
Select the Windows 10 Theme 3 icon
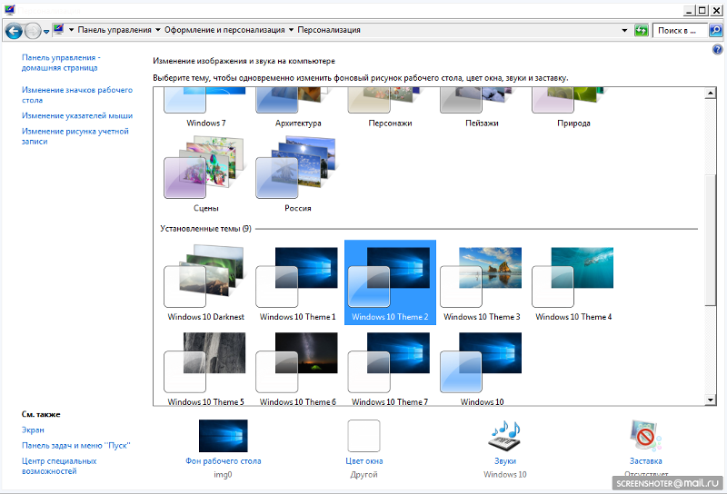[x=482, y=282]
